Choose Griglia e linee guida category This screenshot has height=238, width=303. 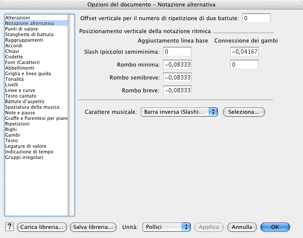coord(28,73)
